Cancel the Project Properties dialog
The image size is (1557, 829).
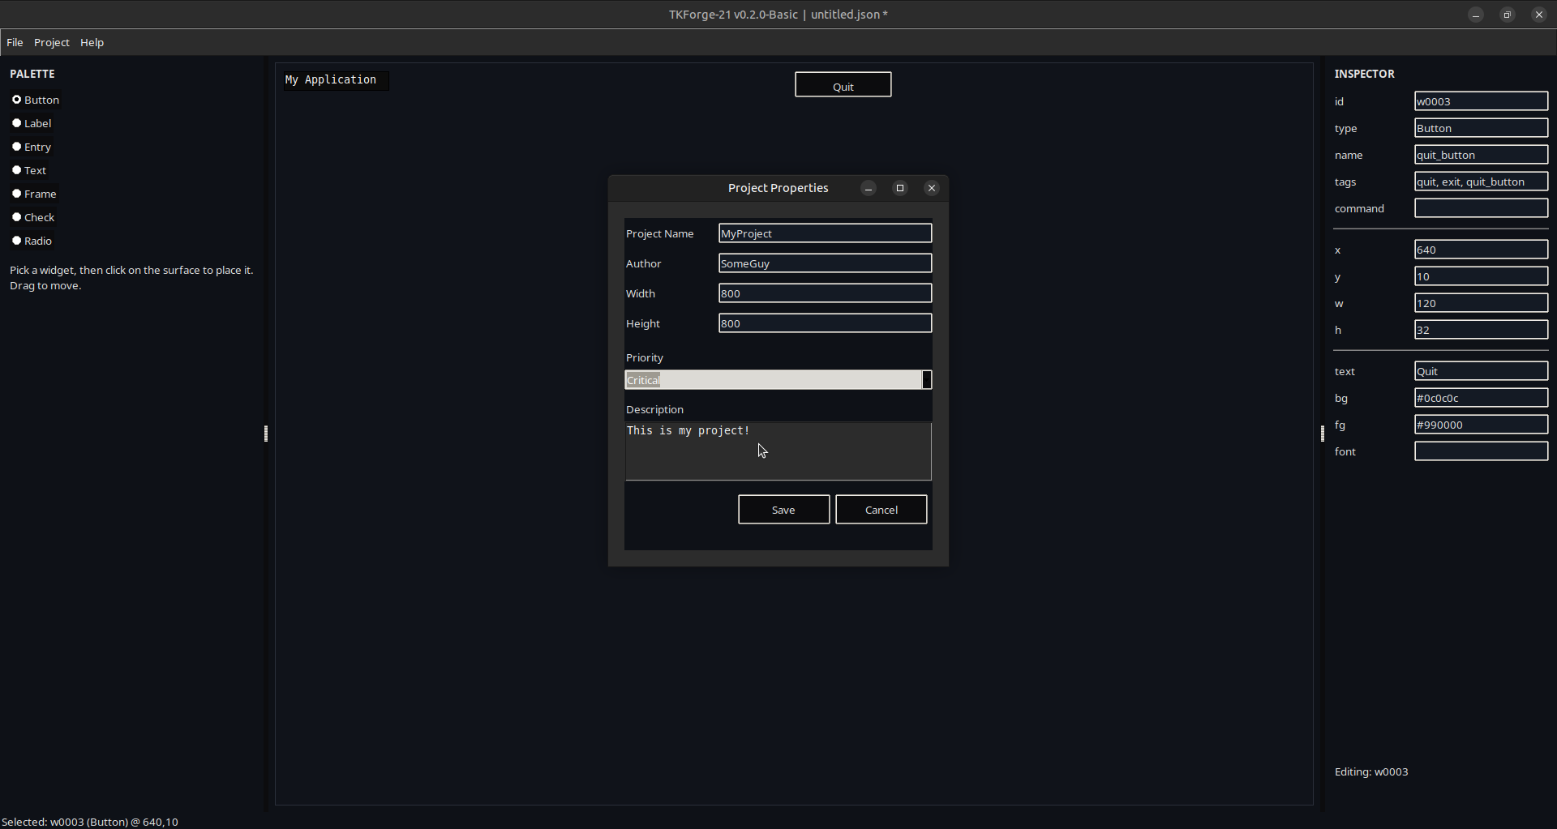pyautogui.click(x=881, y=510)
